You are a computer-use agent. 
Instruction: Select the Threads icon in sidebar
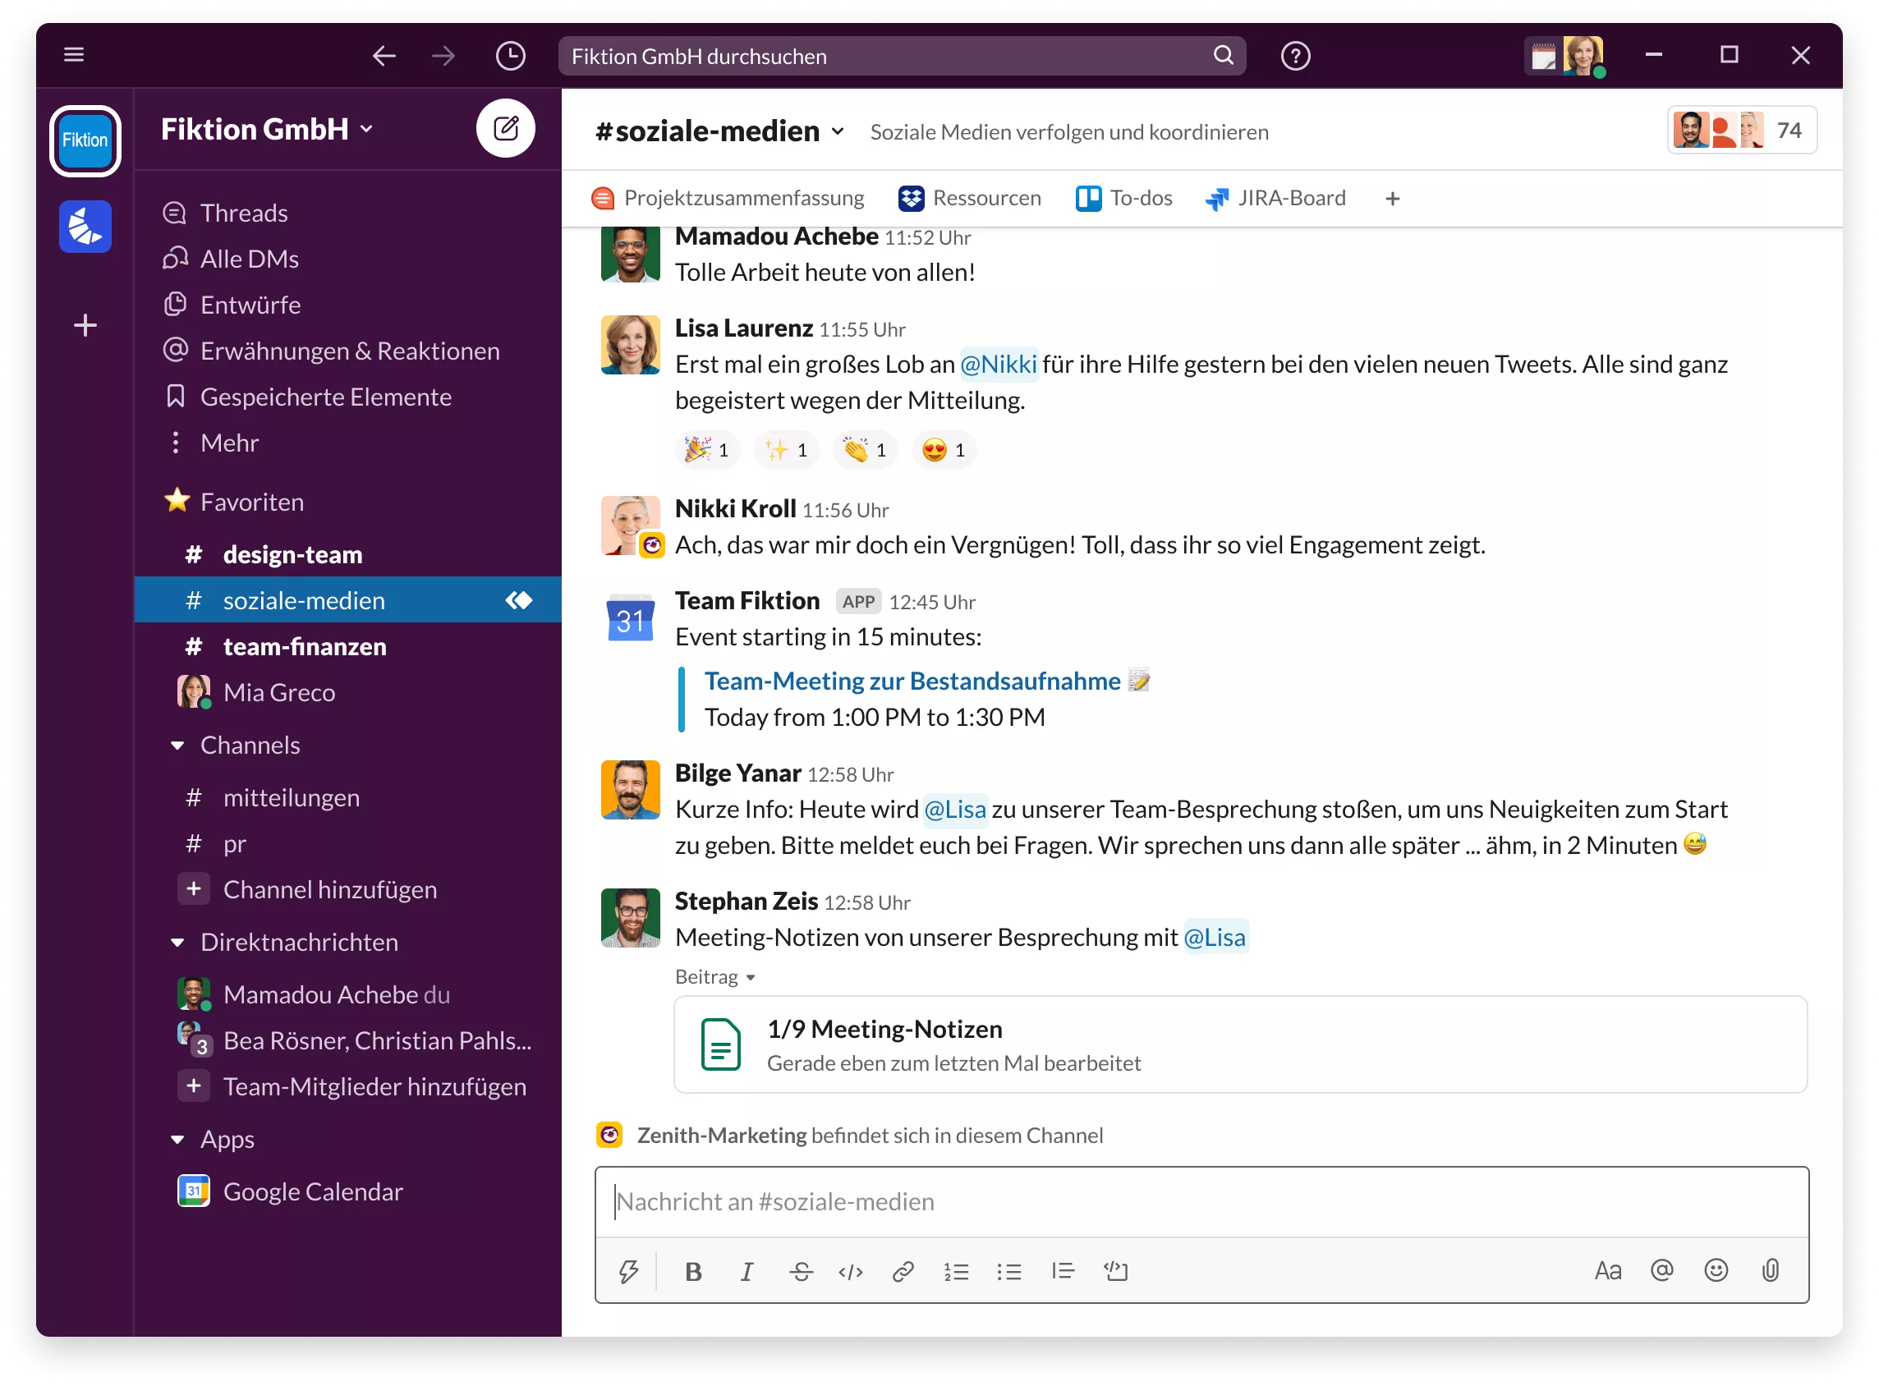[175, 213]
